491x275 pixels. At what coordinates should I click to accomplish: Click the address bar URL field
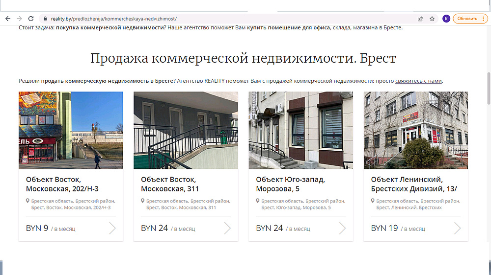(221, 19)
